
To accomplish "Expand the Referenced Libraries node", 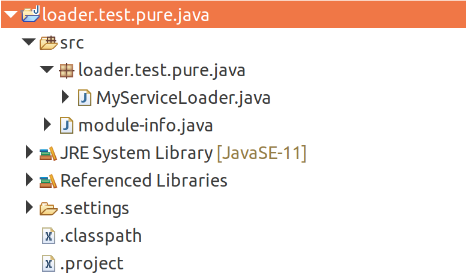I will tap(29, 180).
